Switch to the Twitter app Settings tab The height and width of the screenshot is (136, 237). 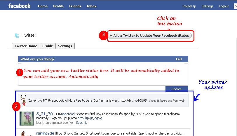[x=65, y=46]
